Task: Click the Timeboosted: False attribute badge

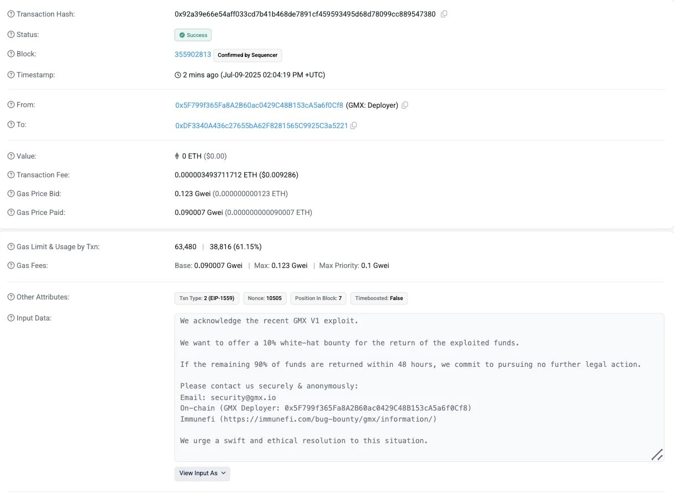Action: tap(379, 298)
